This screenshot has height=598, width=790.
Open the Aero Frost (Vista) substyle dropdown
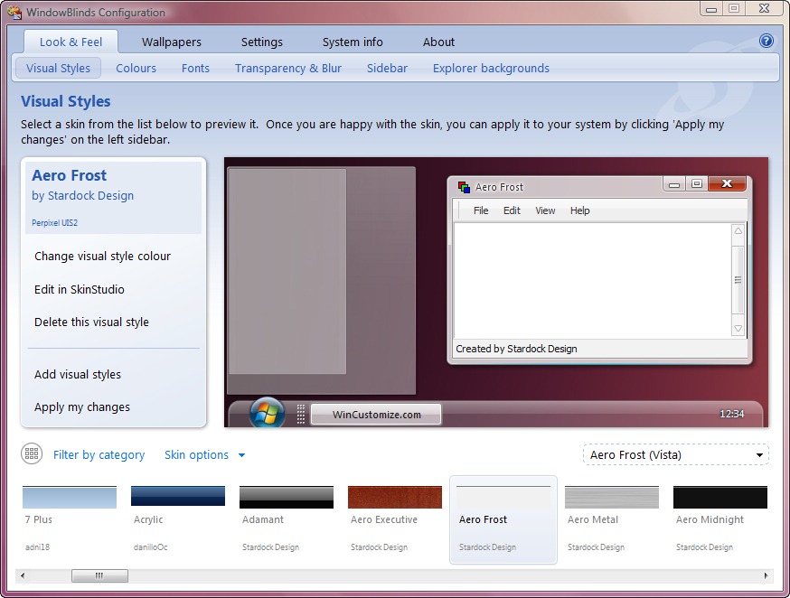[676, 454]
